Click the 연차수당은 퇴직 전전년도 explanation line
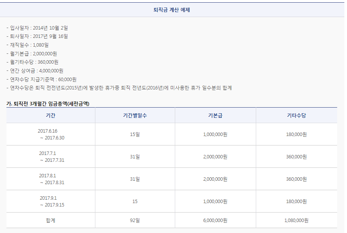Image resolution: width=347 pixels, height=233 pixels. 119,88
